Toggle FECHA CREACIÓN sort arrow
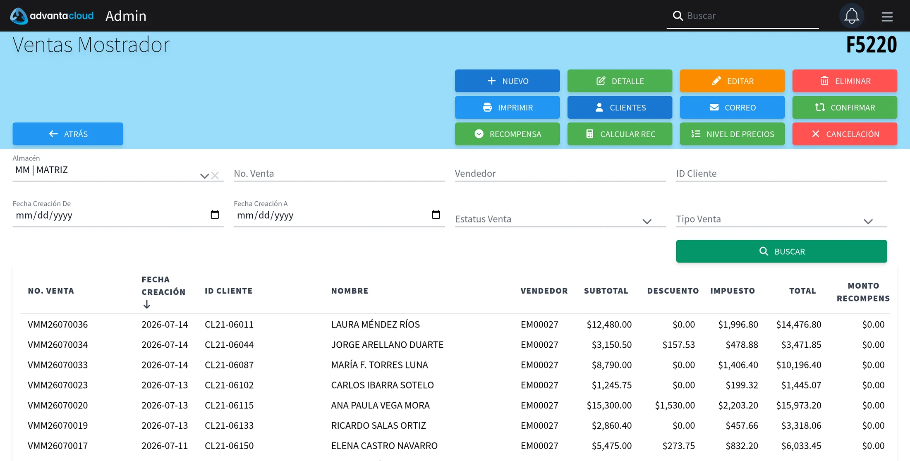This screenshot has width=910, height=461. 146,305
